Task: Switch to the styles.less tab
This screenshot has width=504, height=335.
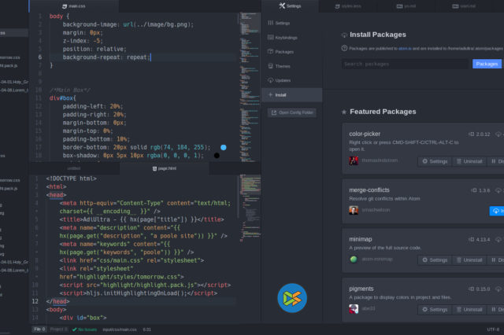Action: [348, 6]
